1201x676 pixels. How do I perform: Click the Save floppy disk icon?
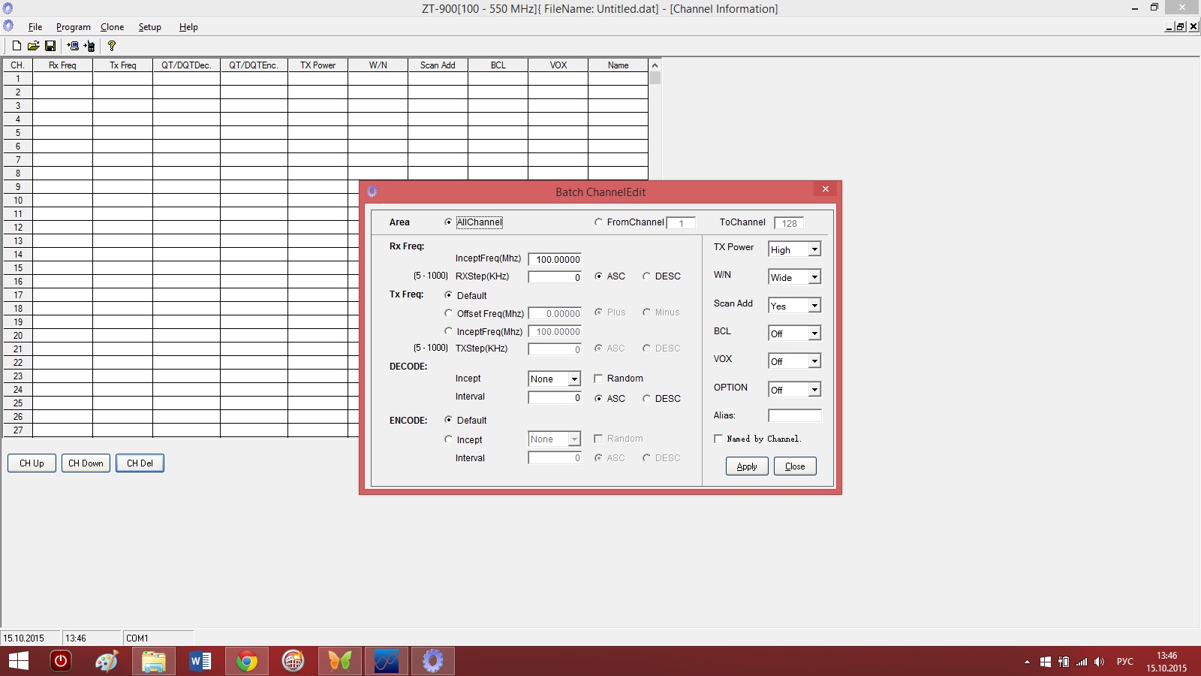click(50, 46)
